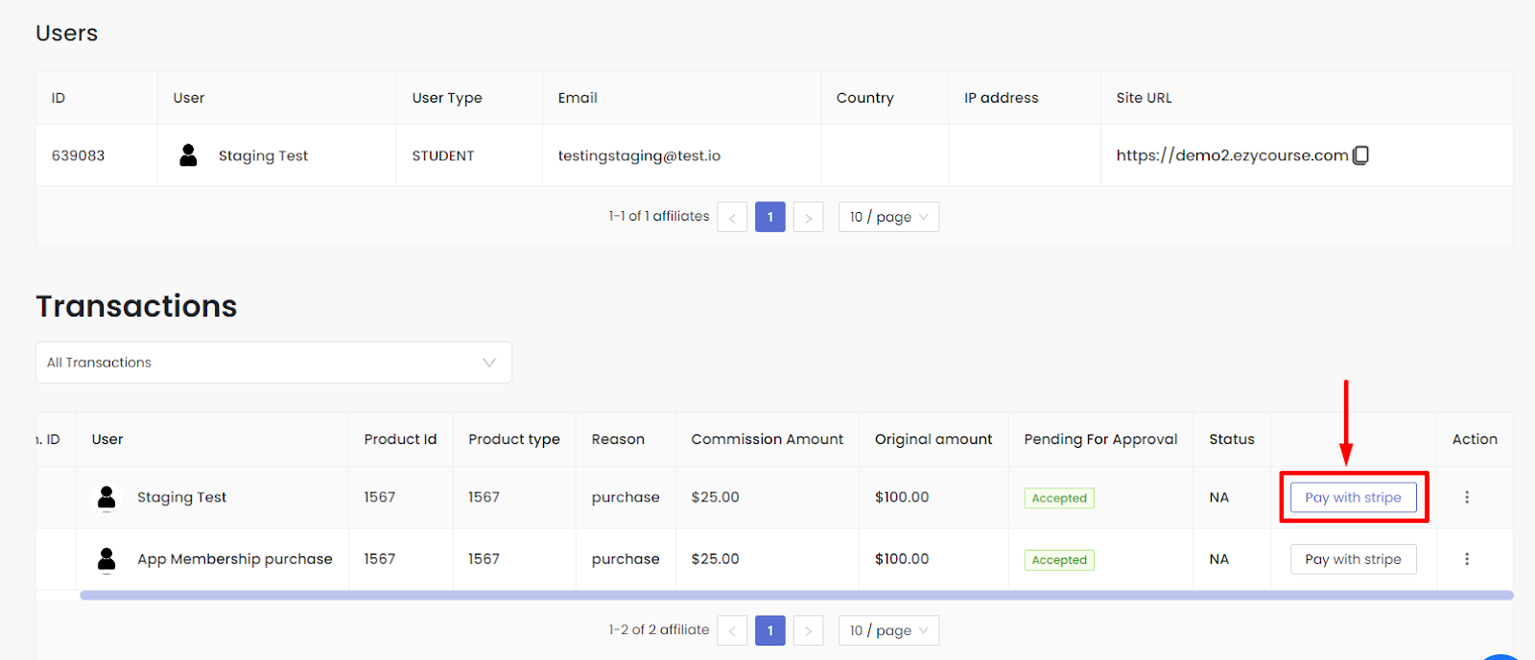Click App Membership purchase user avatar
This screenshot has height=660, width=1535.
pyautogui.click(x=106, y=559)
